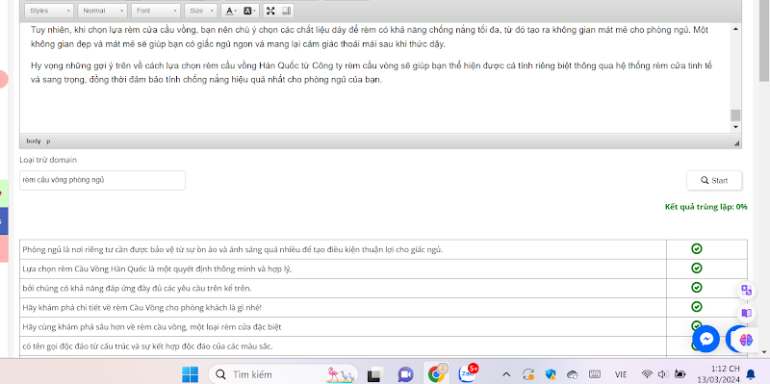Viewport: 770px width, 384px height.
Task: Open the purple video chat app on taskbar
Action: [405, 374]
